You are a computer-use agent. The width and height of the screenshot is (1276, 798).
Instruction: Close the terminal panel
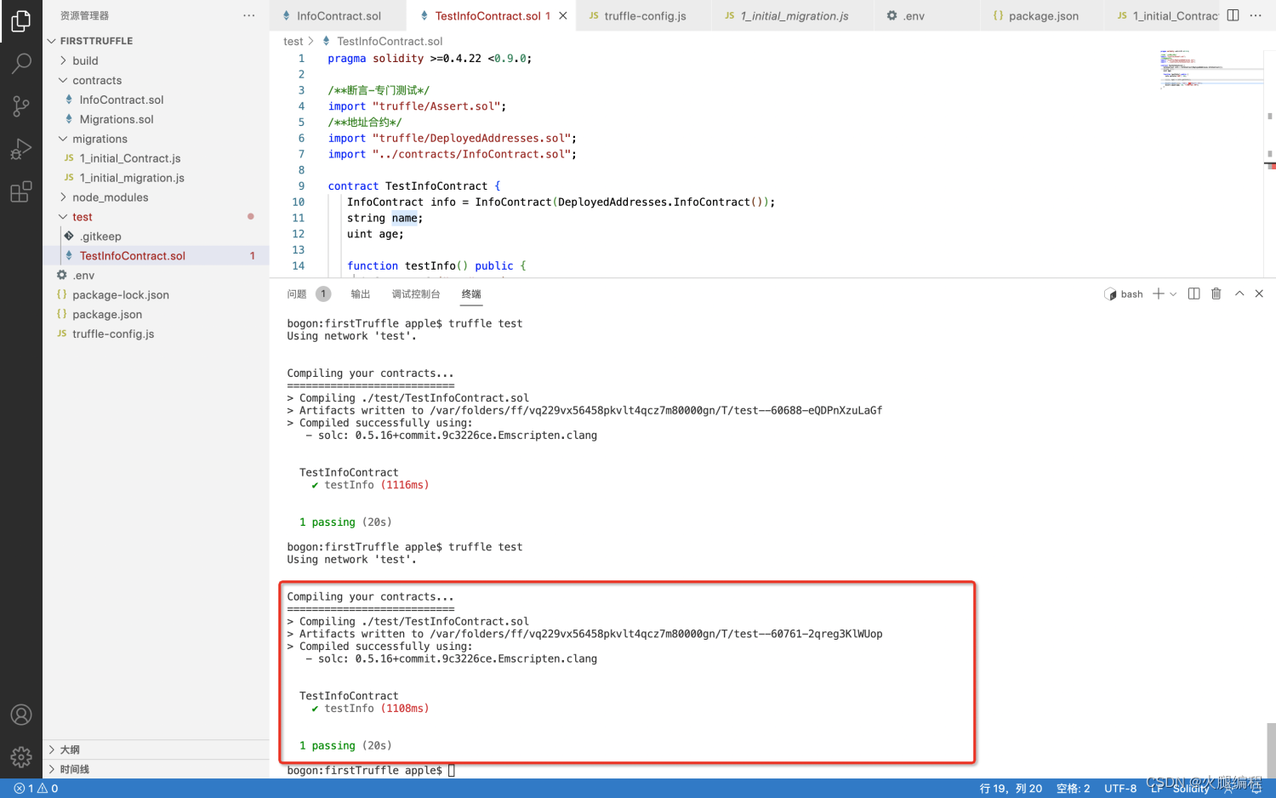point(1259,294)
